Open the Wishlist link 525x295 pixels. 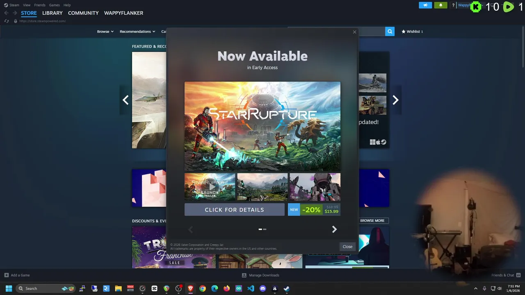point(412,32)
